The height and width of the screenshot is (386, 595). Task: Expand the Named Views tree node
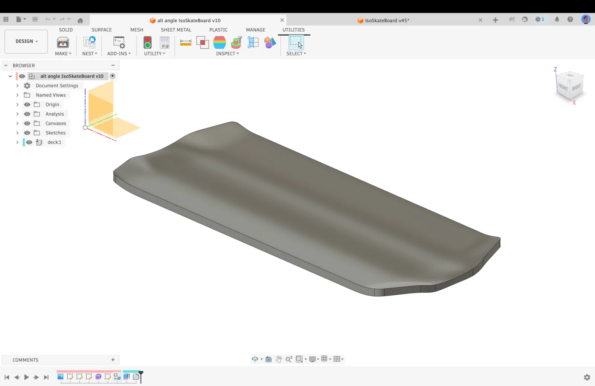[17, 95]
